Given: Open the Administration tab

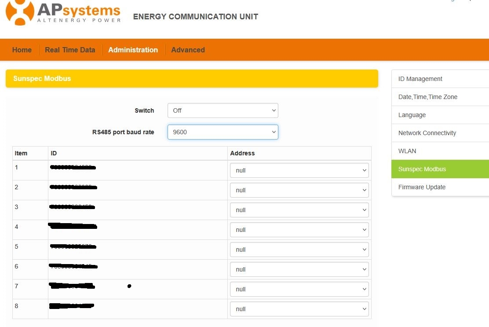Looking at the screenshot, I should (x=133, y=50).
